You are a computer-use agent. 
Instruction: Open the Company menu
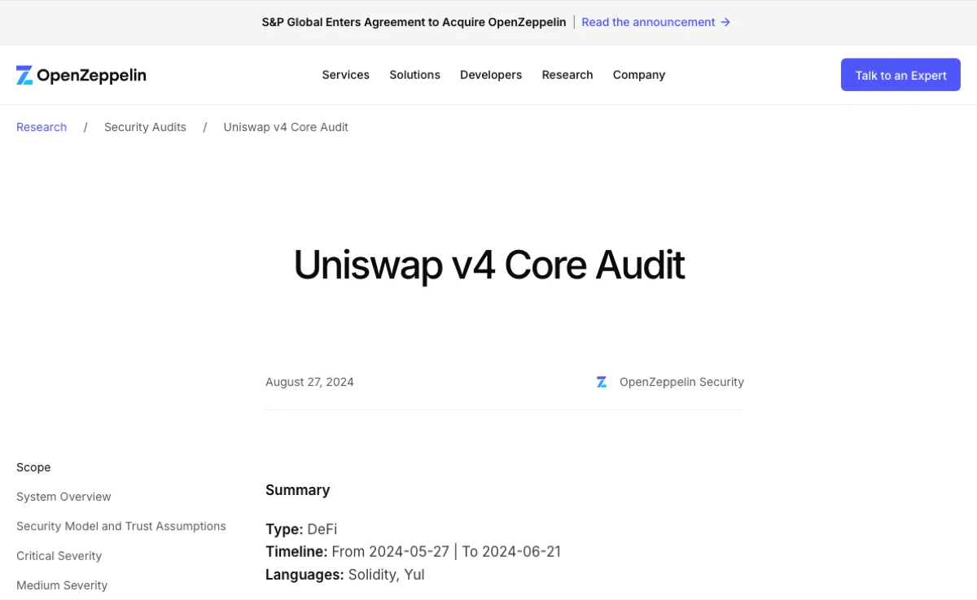tap(639, 75)
